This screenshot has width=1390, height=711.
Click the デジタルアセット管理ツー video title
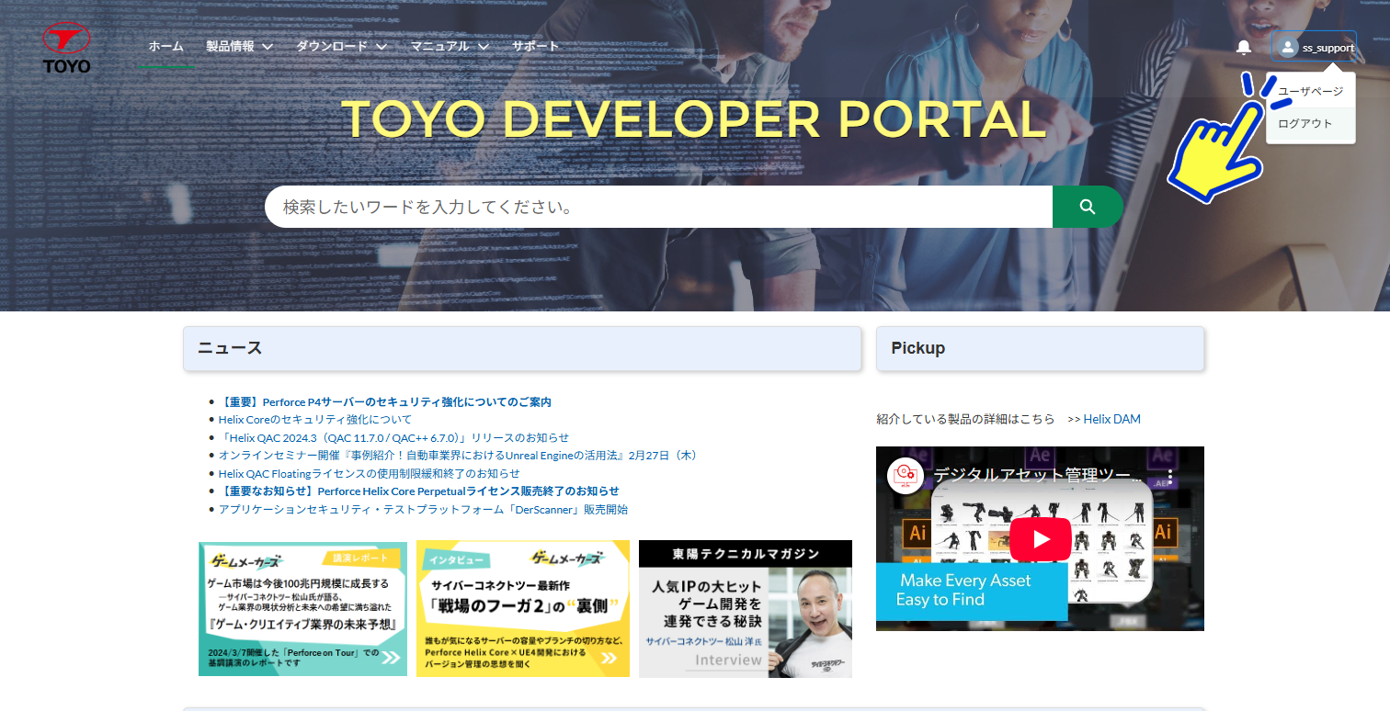pyautogui.click(x=1039, y=476)
